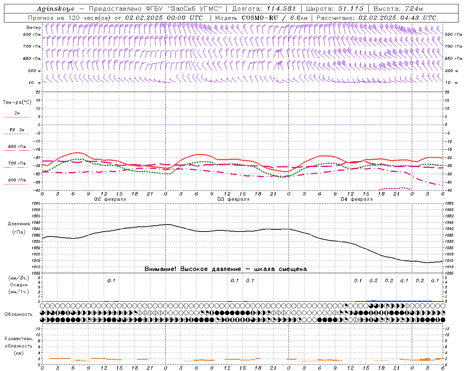Image resolution: width=464 pixels, height=371 pixels.
Task: Click the Конвективн. облачность (км) label
Action: 18,346
